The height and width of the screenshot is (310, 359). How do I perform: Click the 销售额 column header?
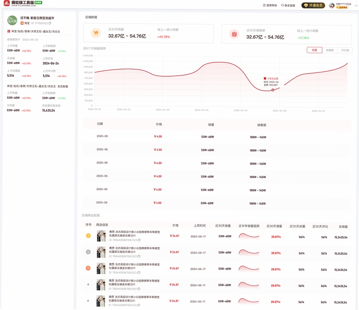(x=262, y=125)
